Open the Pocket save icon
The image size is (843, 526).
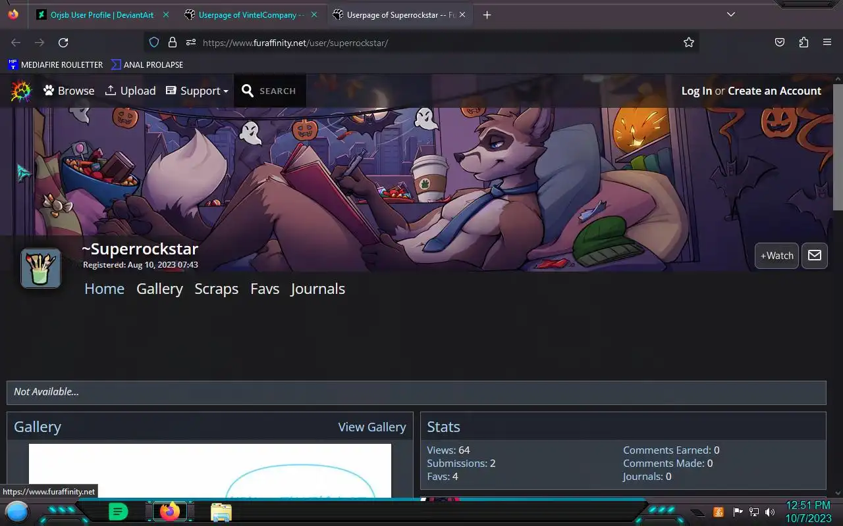(780, 42)
